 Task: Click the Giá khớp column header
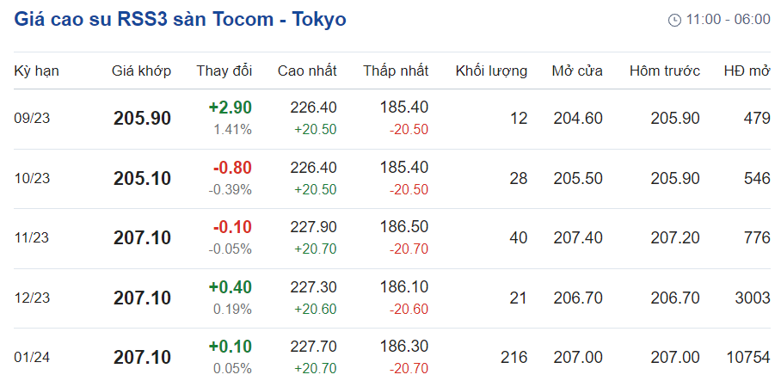click(141, 71)
